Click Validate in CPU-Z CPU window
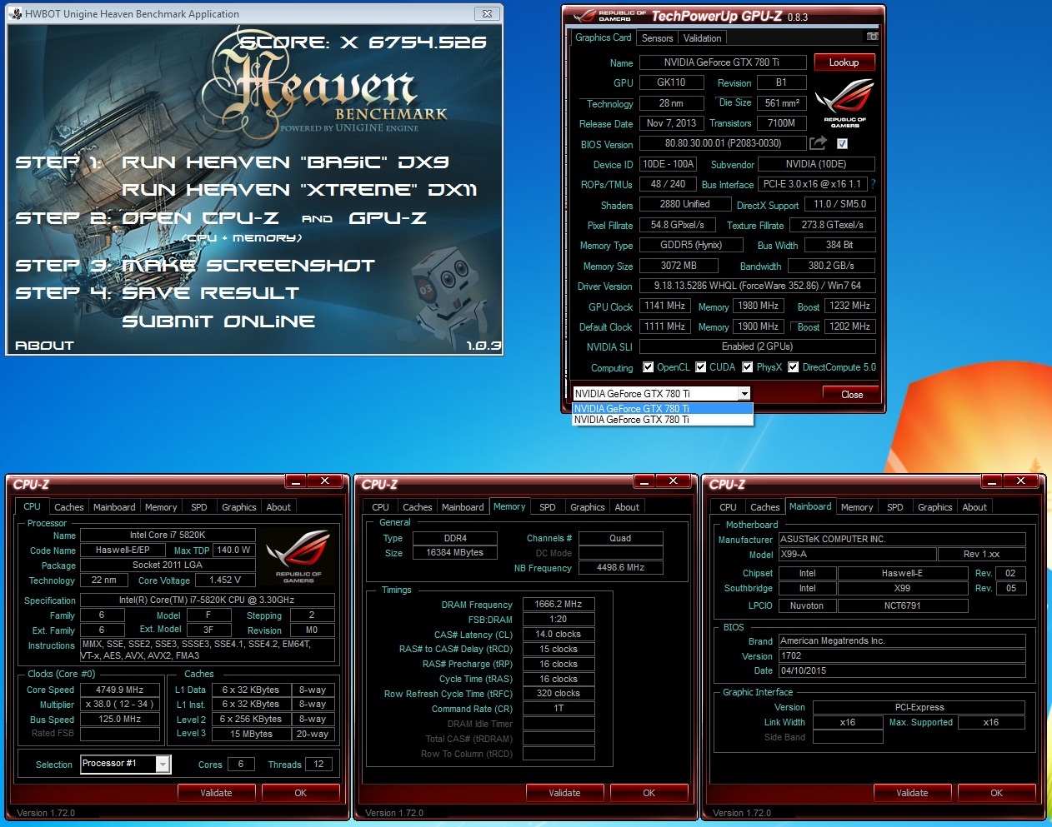This screenshot has height=827, width=1052. [216, 793]
